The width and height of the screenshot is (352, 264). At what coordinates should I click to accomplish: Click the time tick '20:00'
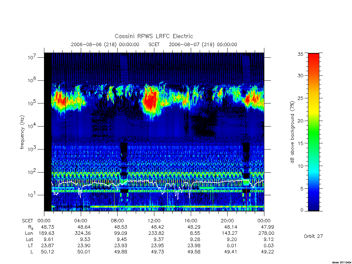pyautogui.click(x=227, y=221)
